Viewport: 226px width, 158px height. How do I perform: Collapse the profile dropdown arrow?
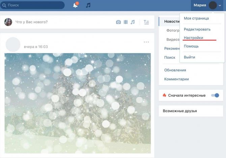tap(220, 5)
